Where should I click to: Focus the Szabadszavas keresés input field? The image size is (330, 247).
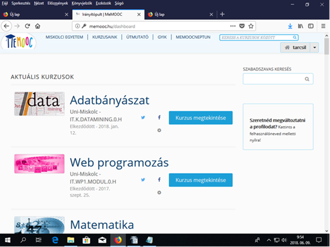(x=278, y=79)
